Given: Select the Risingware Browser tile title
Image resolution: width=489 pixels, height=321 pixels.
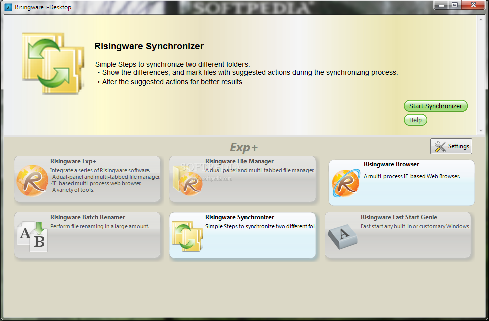Looking at the screenshot, I should [x=391, y=164].
